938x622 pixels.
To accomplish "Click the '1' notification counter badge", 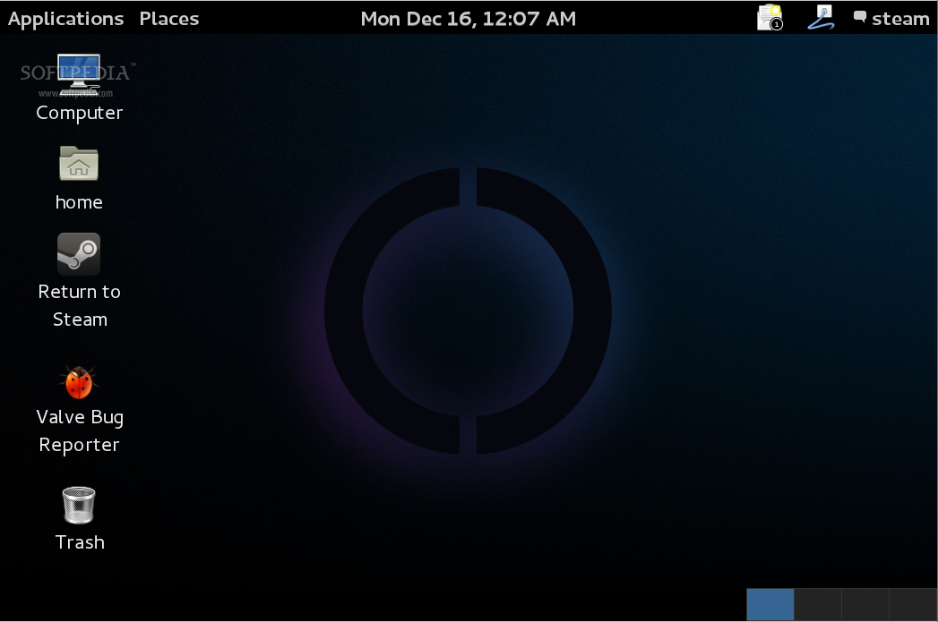I will [776, 24].
